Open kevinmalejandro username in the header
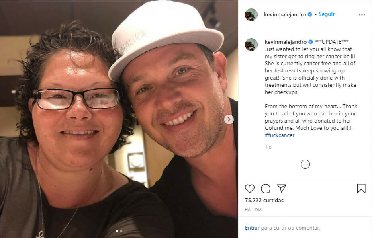 285,14
